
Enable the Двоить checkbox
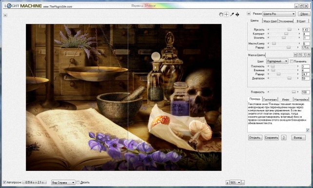click(78, 183)
